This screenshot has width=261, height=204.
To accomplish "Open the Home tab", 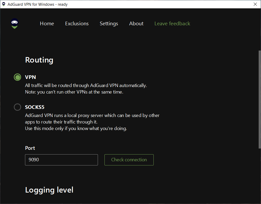I will point(47,23).
